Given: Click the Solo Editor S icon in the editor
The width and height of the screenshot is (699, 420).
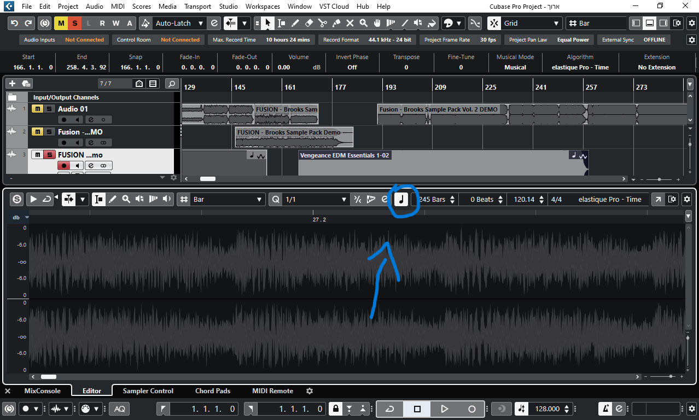Looking at the screenshot, I should point(18,199).
